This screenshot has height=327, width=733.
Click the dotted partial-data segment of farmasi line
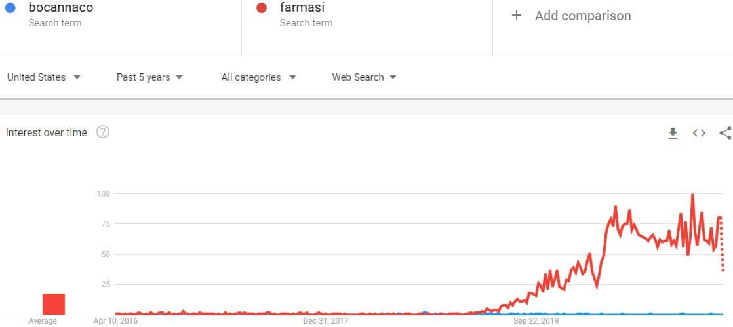click(x=723, y=244)
